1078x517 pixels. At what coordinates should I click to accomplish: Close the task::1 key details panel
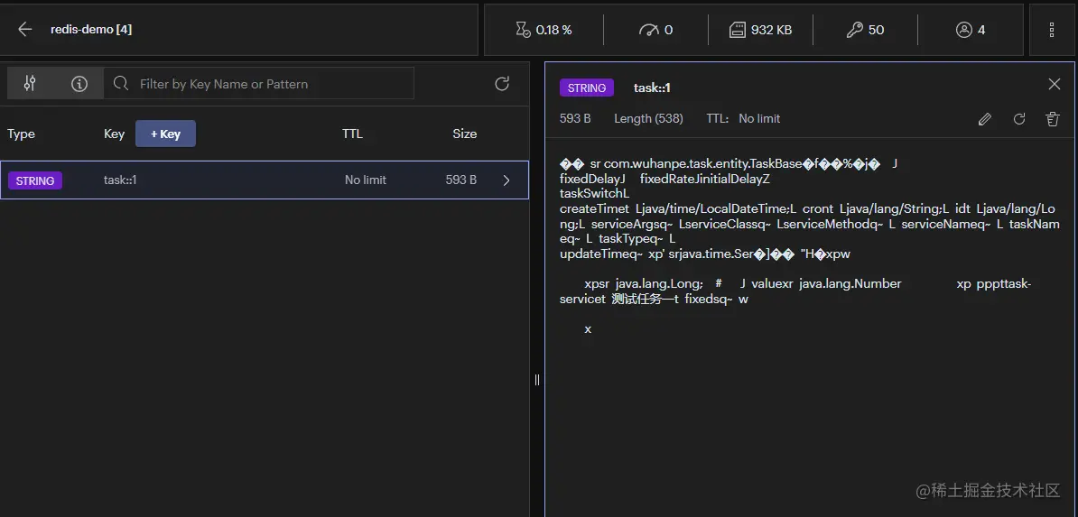1054,84
